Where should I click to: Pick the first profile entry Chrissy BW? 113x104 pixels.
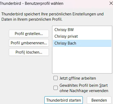[82, 30]
